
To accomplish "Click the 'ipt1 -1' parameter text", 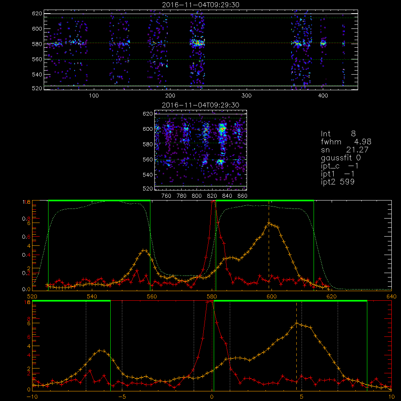I will (x=338, y=174).
